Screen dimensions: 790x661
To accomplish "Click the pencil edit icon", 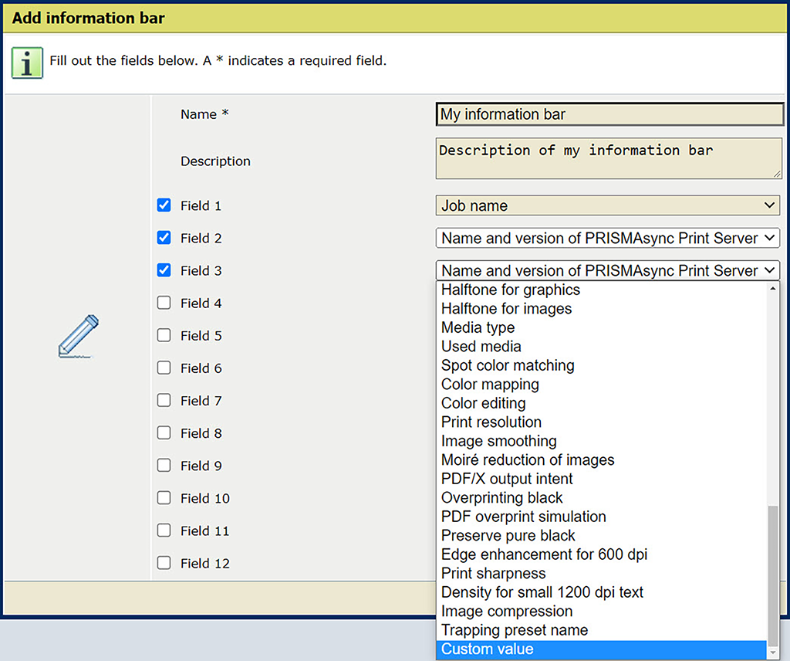I will pyautogui.click(x=79, y=336).
